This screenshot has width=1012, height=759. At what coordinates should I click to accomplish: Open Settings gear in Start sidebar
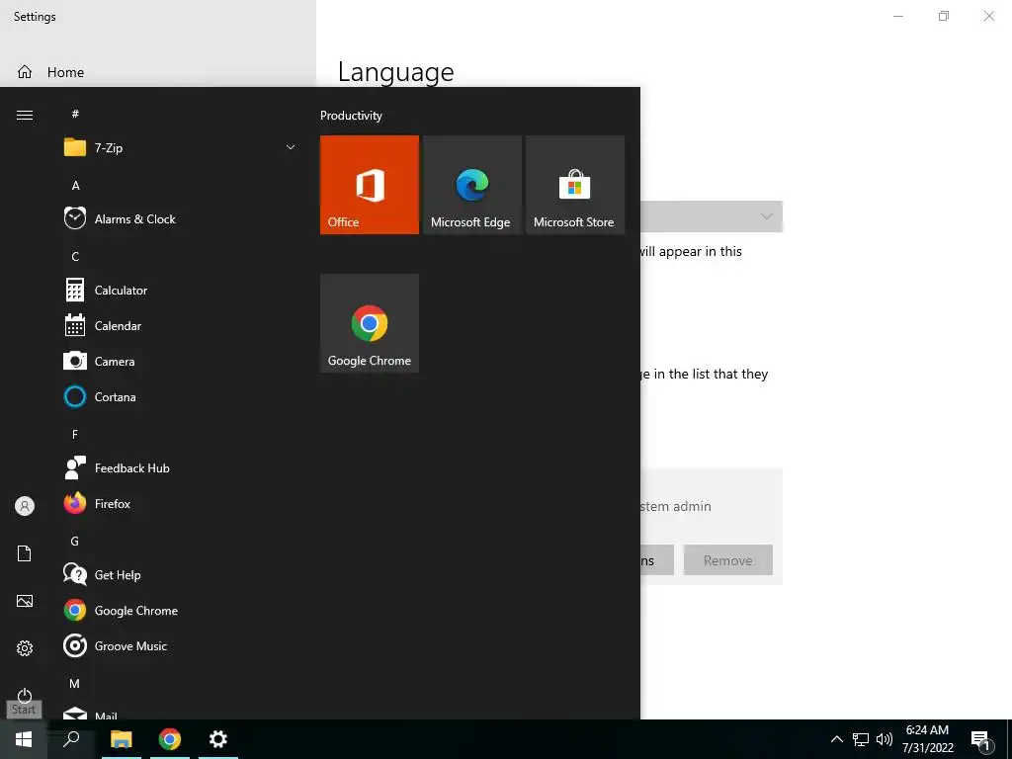click(x=25, y=648)
